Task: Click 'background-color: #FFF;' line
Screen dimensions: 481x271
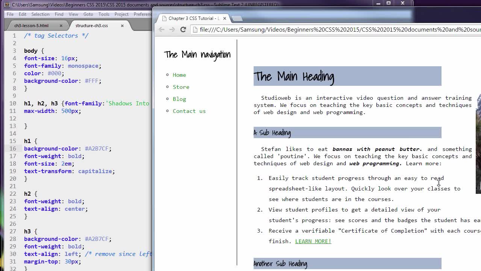Action: click(63, 81)
